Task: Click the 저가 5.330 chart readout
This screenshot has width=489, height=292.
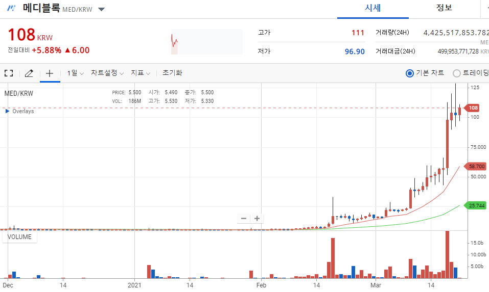Action: (x=199, y=101)
